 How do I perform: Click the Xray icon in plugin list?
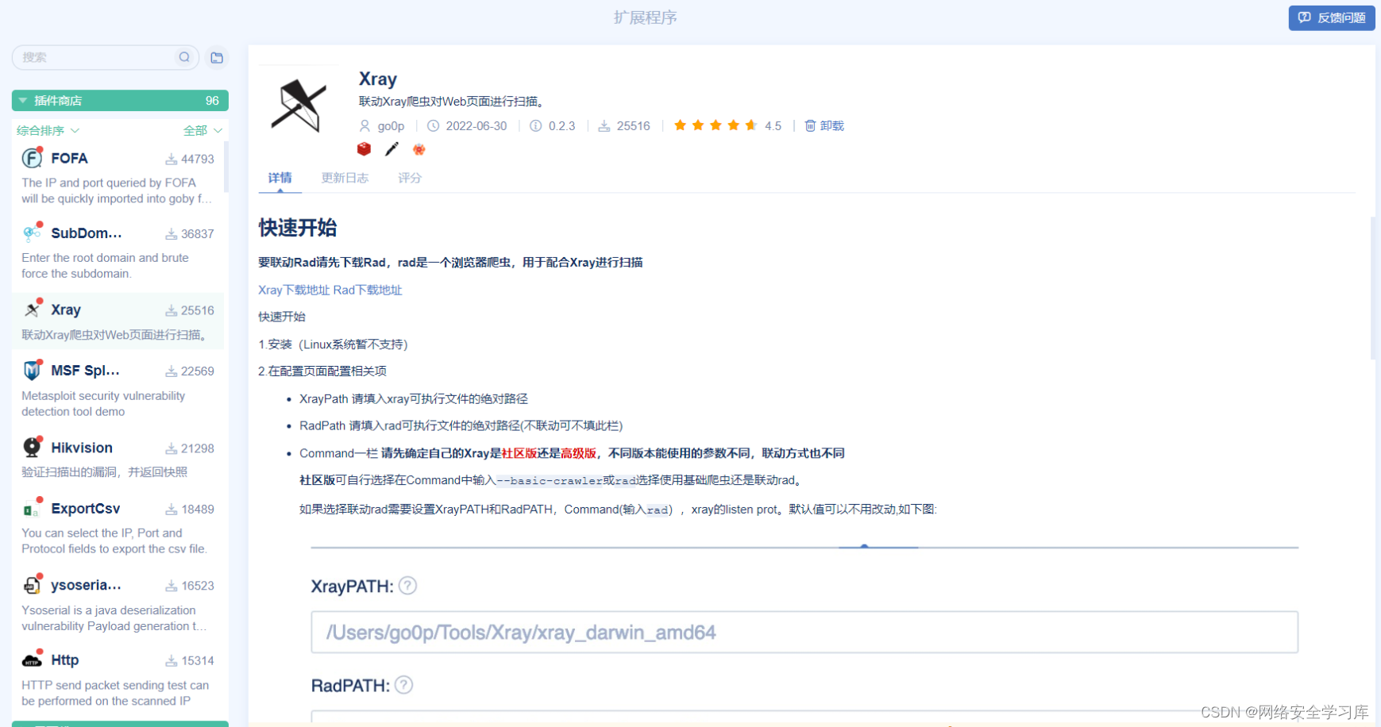pos(33,309)
